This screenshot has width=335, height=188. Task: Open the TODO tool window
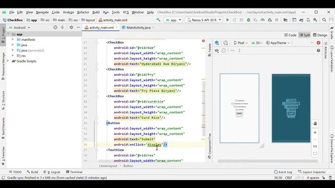(x=15, y=172)
